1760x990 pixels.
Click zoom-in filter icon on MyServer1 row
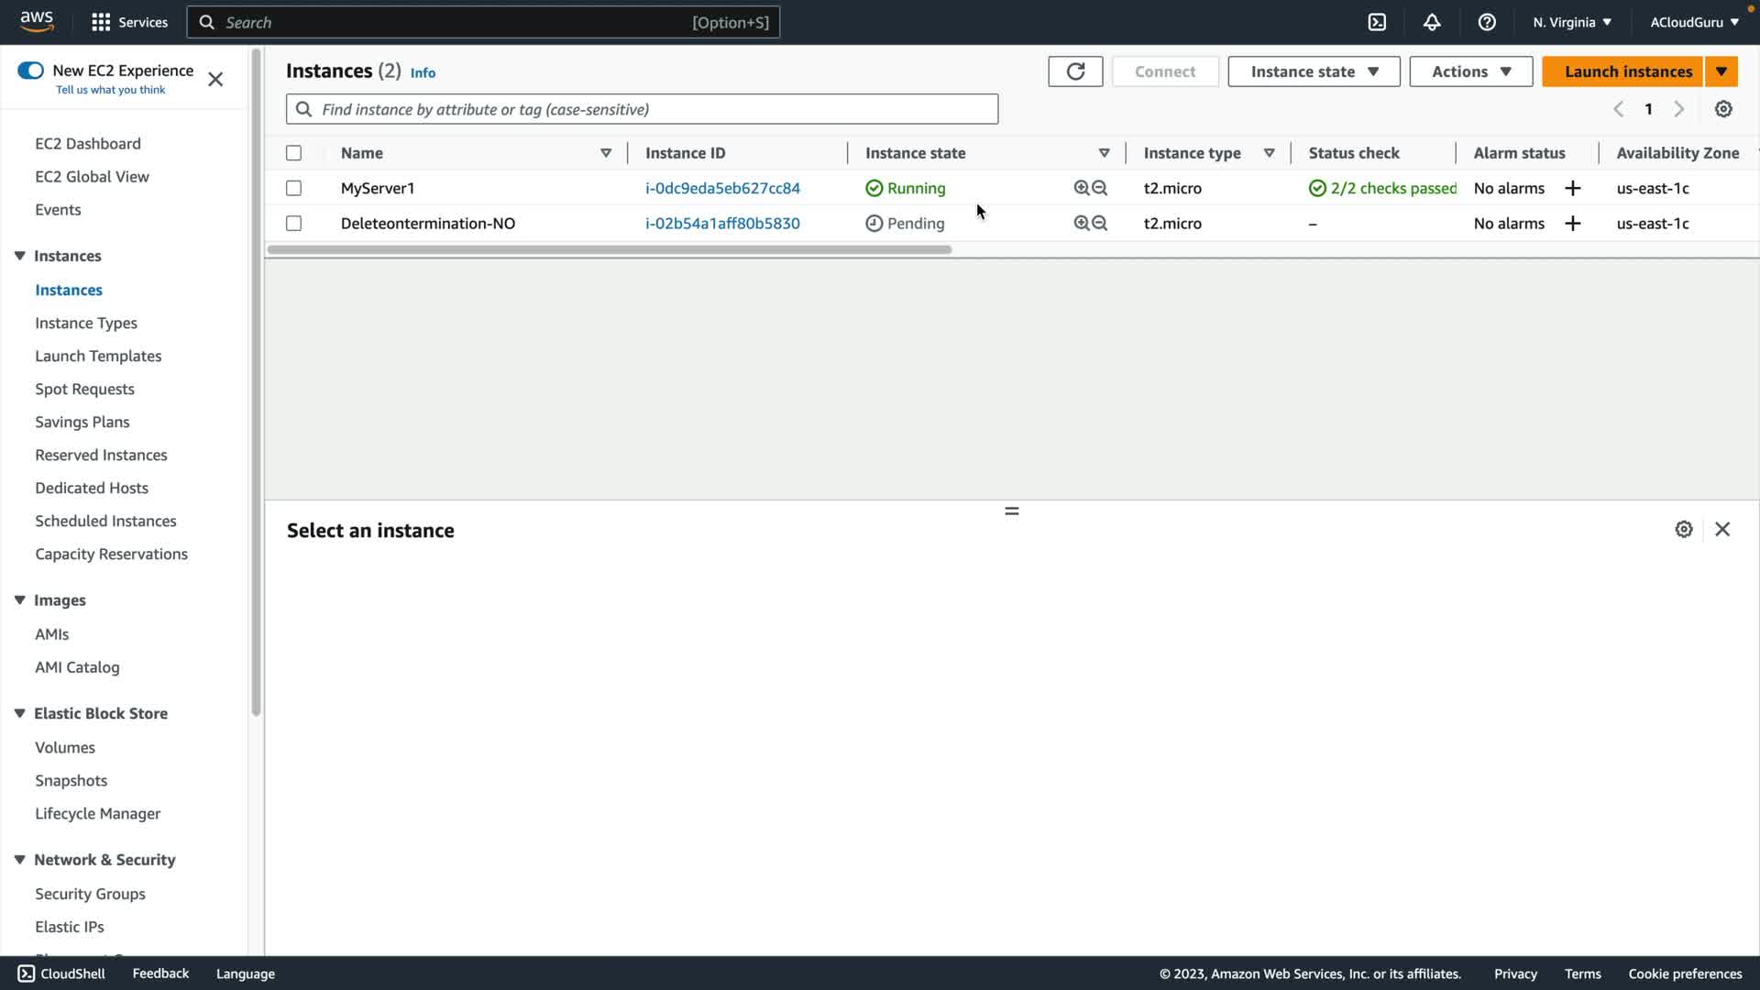coord(1082,188)
